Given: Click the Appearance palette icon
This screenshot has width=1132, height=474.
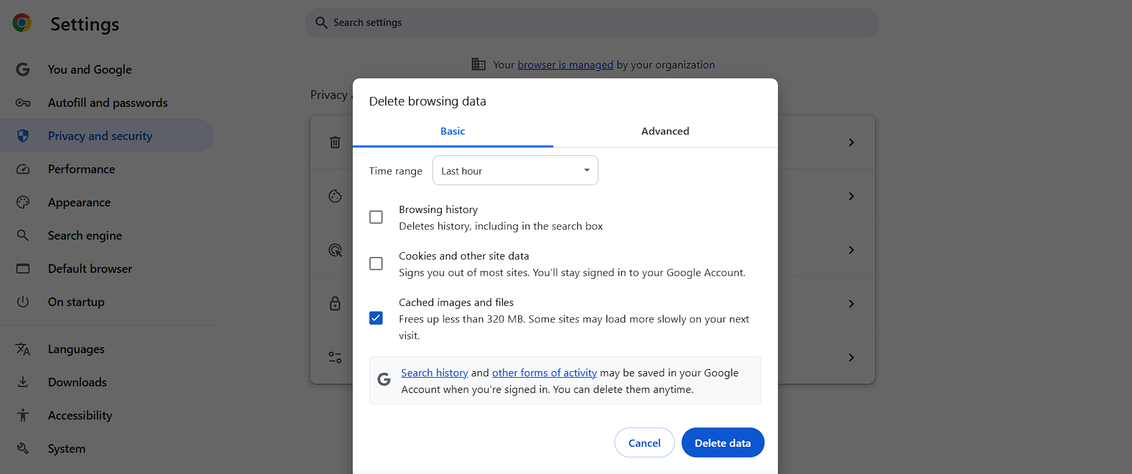Looking at the screenshot, I should pos(23,202).
